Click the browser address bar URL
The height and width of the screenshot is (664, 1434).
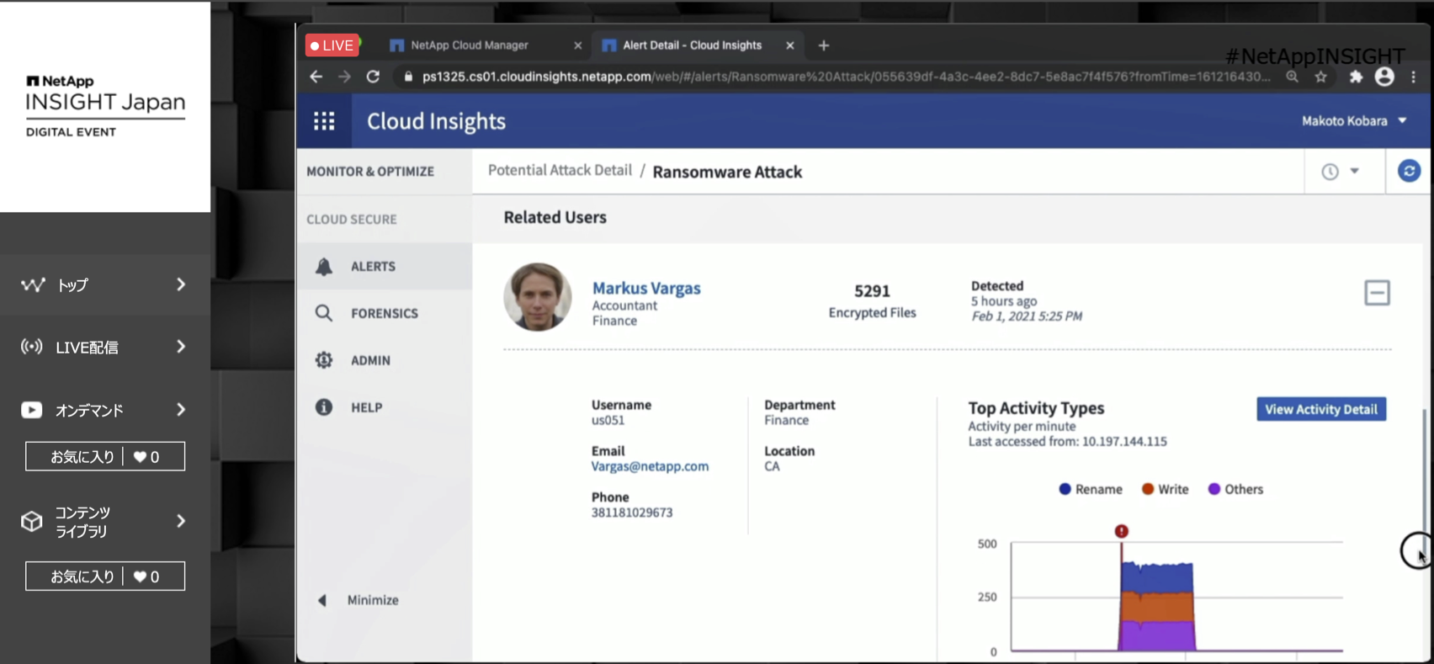[x=846, y=77]
